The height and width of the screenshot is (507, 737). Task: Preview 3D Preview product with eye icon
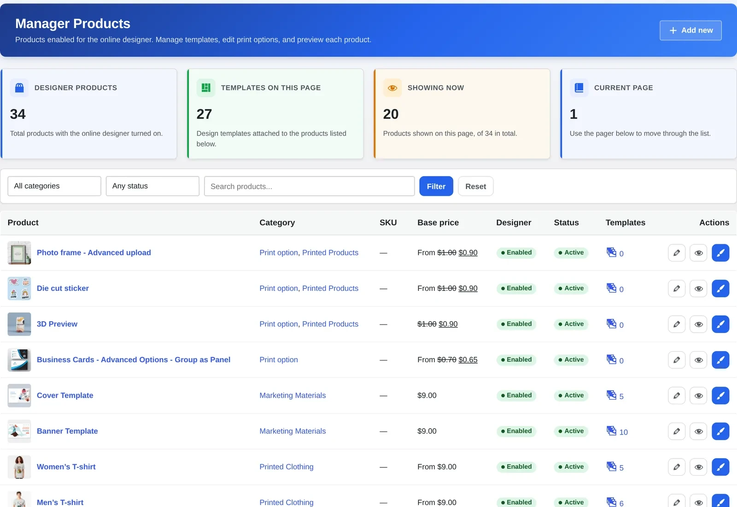tap(698, 324)
